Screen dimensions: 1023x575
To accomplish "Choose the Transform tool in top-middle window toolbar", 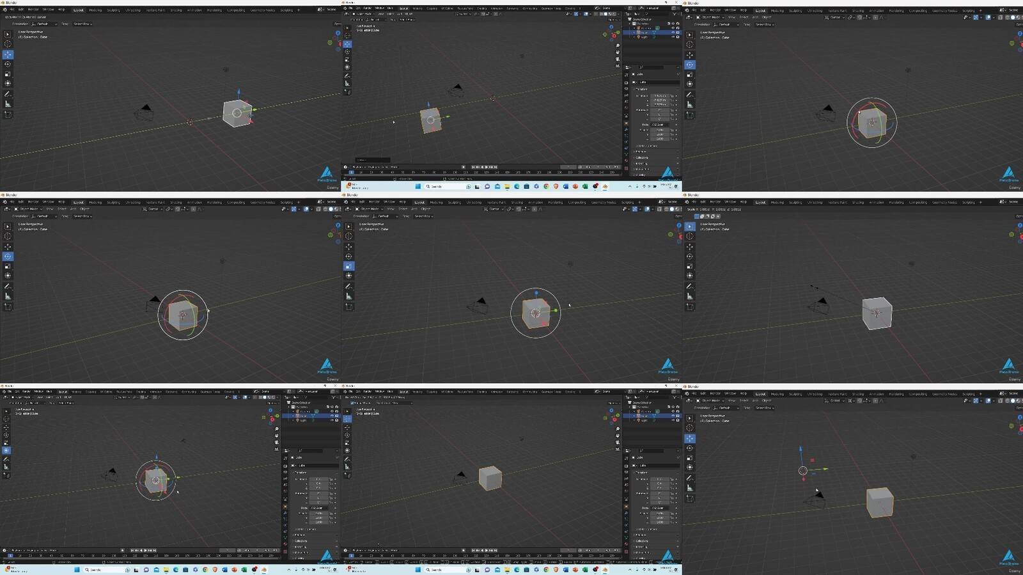I will (x=347, y=67).
